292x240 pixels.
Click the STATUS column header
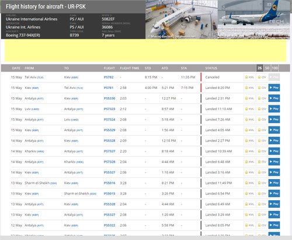(211, 68)
